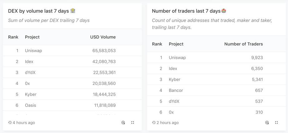Expand DEX by volume panel to fullscreen
Image resolution: width=288 pixels, height=133 pixels.
[x=133, y=123]
